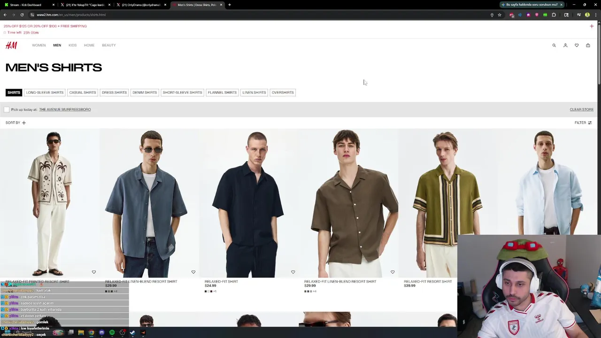The image size is (601, 338).
Task: Favorite the brown Linen-Blend Resort Shirt
Action: point(393,272)
